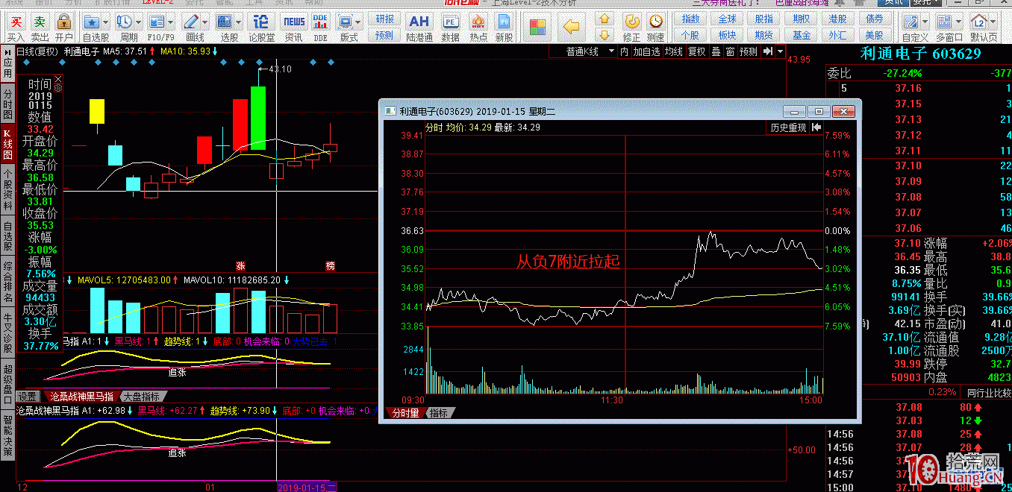The image size is (1012, 492).
Task: Open the F10/F9 info icon
Action: pyautogui.click(x=156, y=22)
